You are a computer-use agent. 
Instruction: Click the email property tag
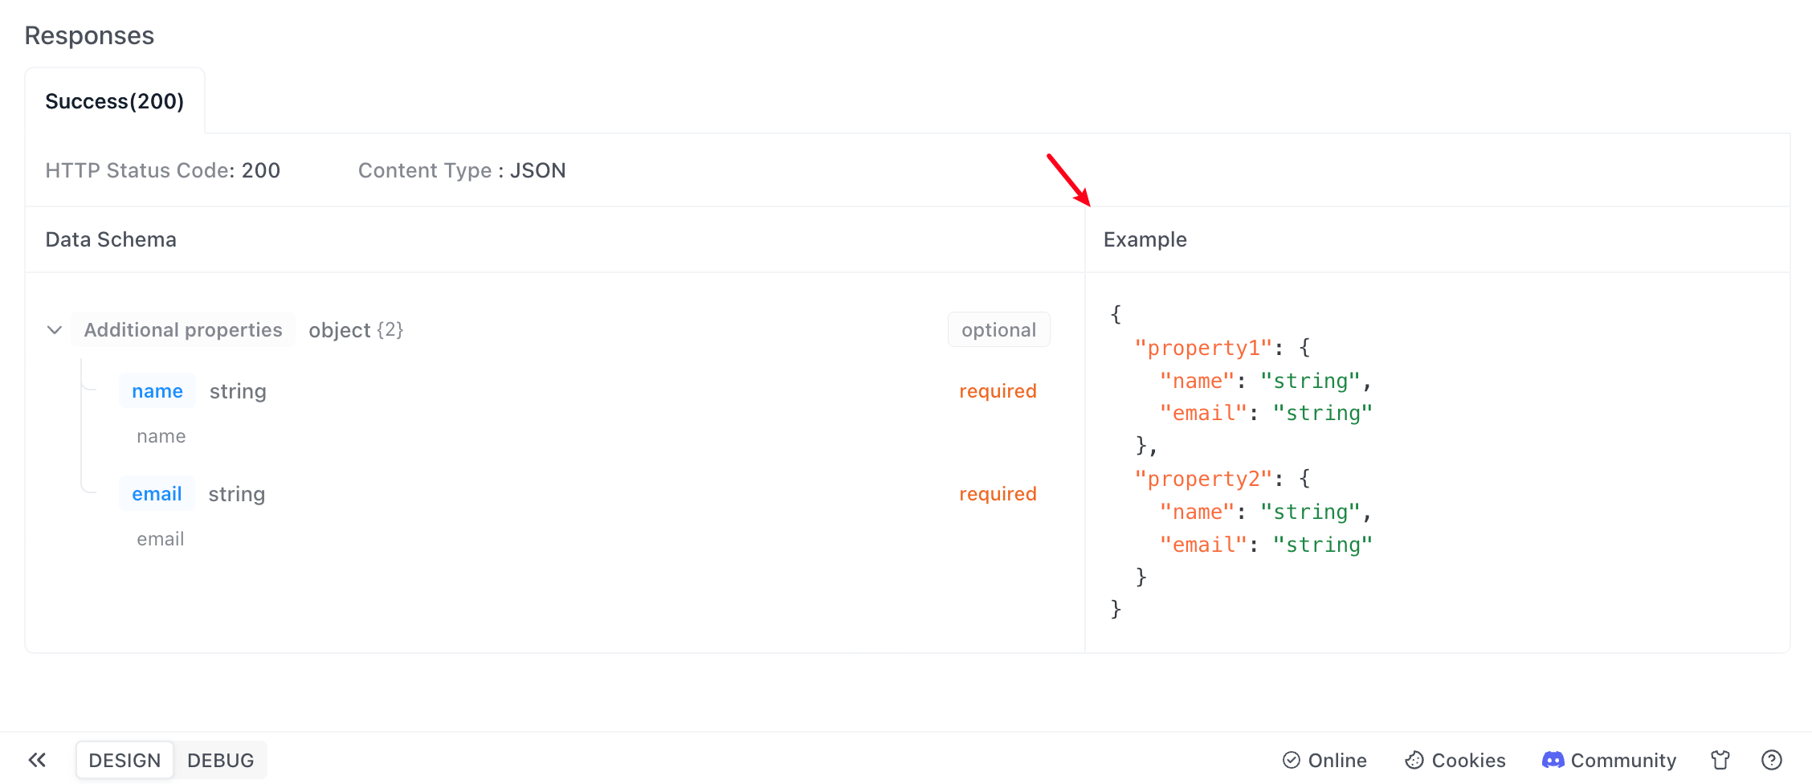click(x=157, y=494)
